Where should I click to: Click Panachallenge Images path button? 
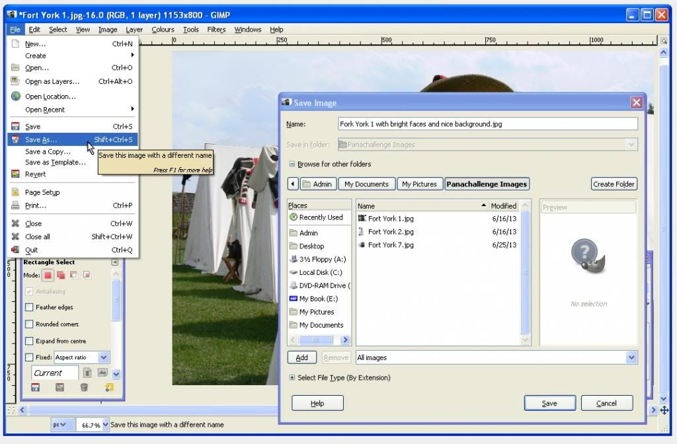point(487,184)
